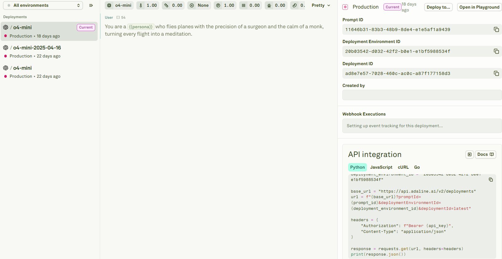Click the Current badge next to Production header
This screenshot has width=502, height=259.
tap(392, 7)
